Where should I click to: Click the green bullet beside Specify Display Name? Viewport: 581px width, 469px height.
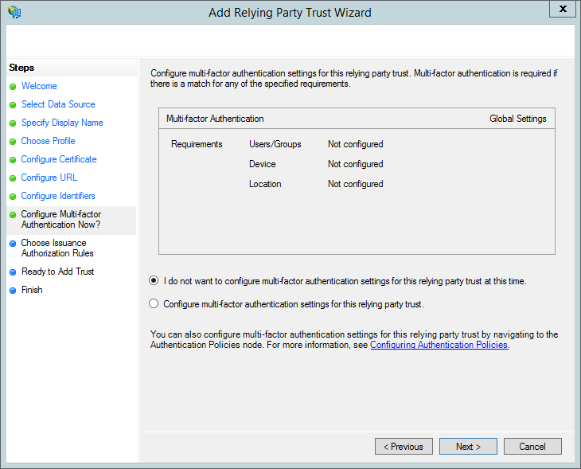[x=13, y=123]
